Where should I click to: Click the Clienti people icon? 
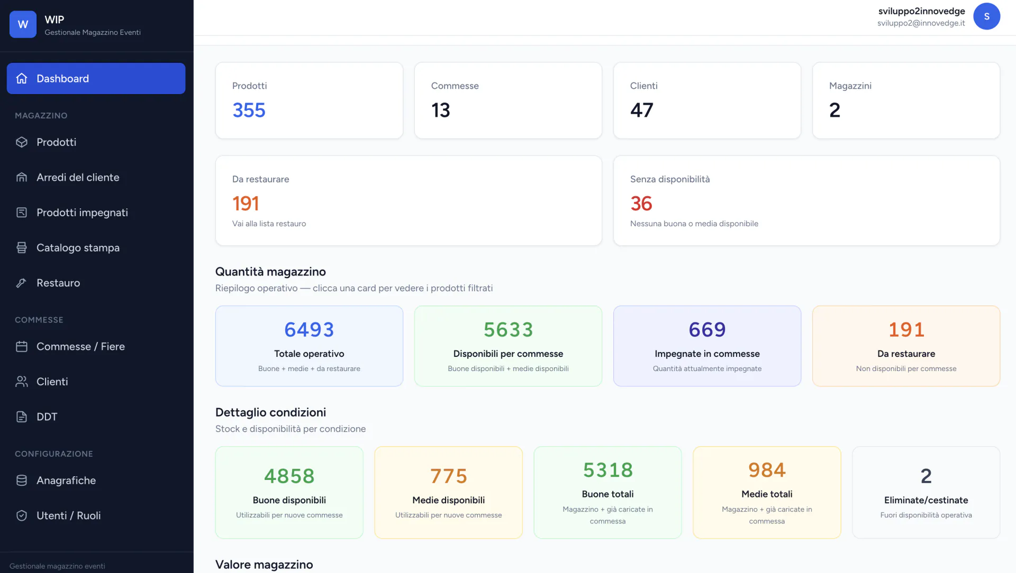22,382
